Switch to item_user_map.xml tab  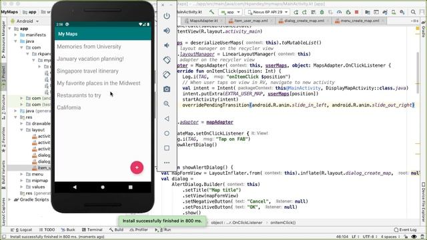pyautogui.click(x=251, y=21)
